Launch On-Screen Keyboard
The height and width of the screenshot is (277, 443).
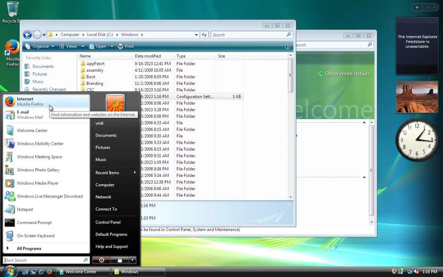[46, 236]
